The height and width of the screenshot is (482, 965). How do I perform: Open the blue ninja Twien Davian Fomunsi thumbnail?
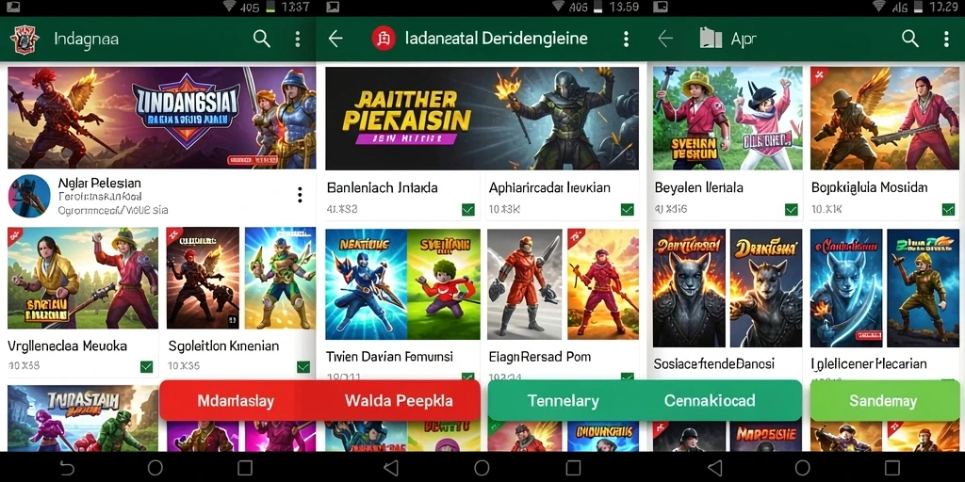(367, 284)
